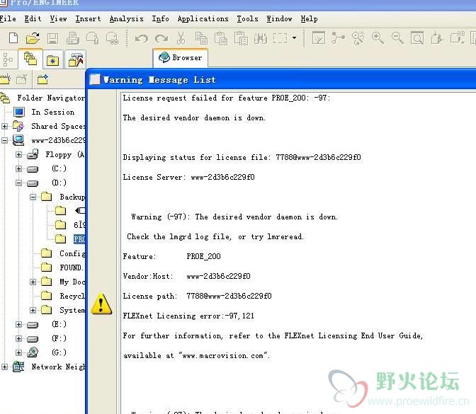476x414 pixels.
Task: Expand the (C:) drive node
Action: coord(19,168)
